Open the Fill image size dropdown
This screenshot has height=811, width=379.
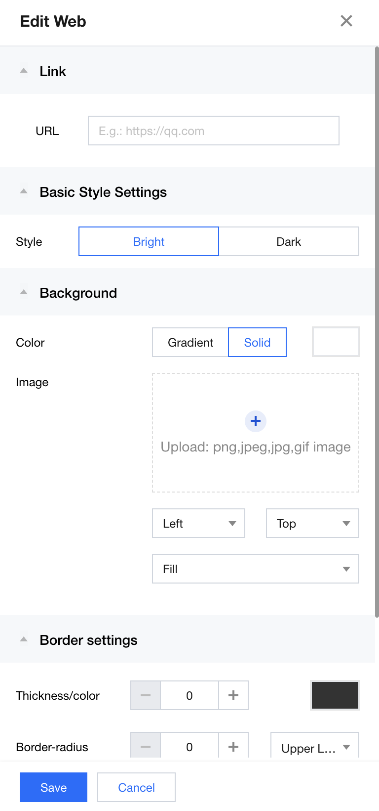[x=256, y=569]
